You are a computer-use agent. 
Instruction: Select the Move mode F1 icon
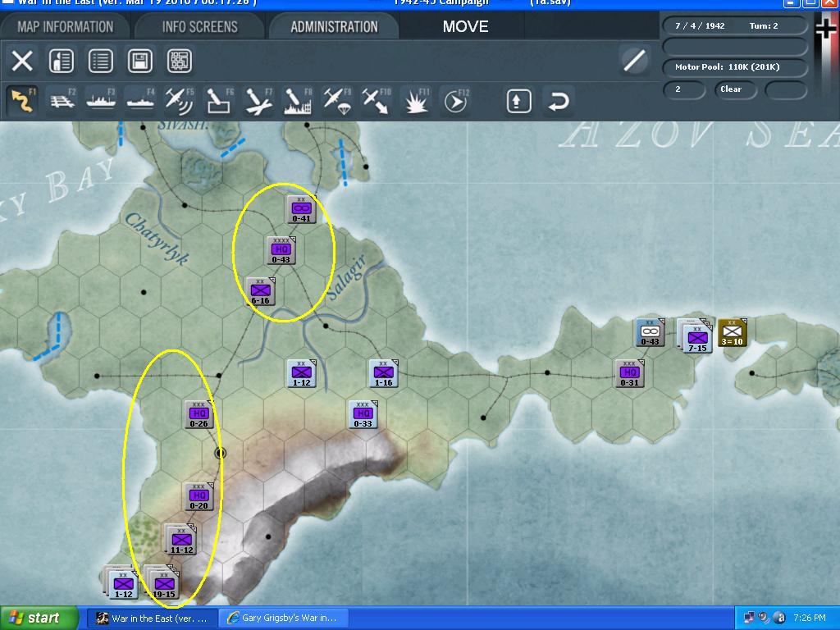pyautogui.click(x=22, y=101)
